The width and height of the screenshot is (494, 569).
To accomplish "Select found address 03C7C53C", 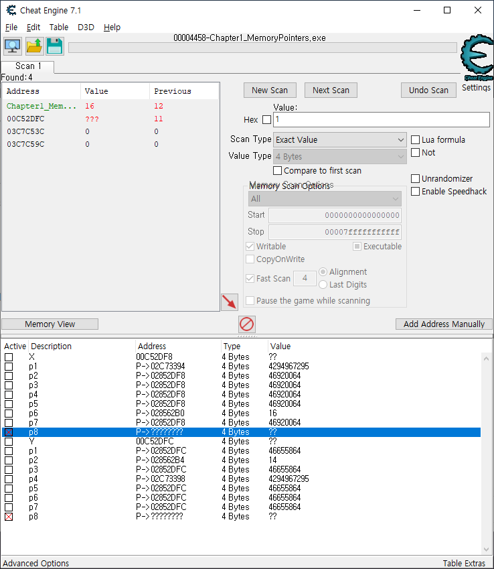I will pyautogui.click(x=110, y=132).
